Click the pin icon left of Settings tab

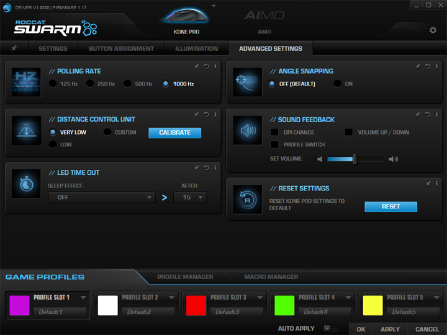(x=14, y=48)
